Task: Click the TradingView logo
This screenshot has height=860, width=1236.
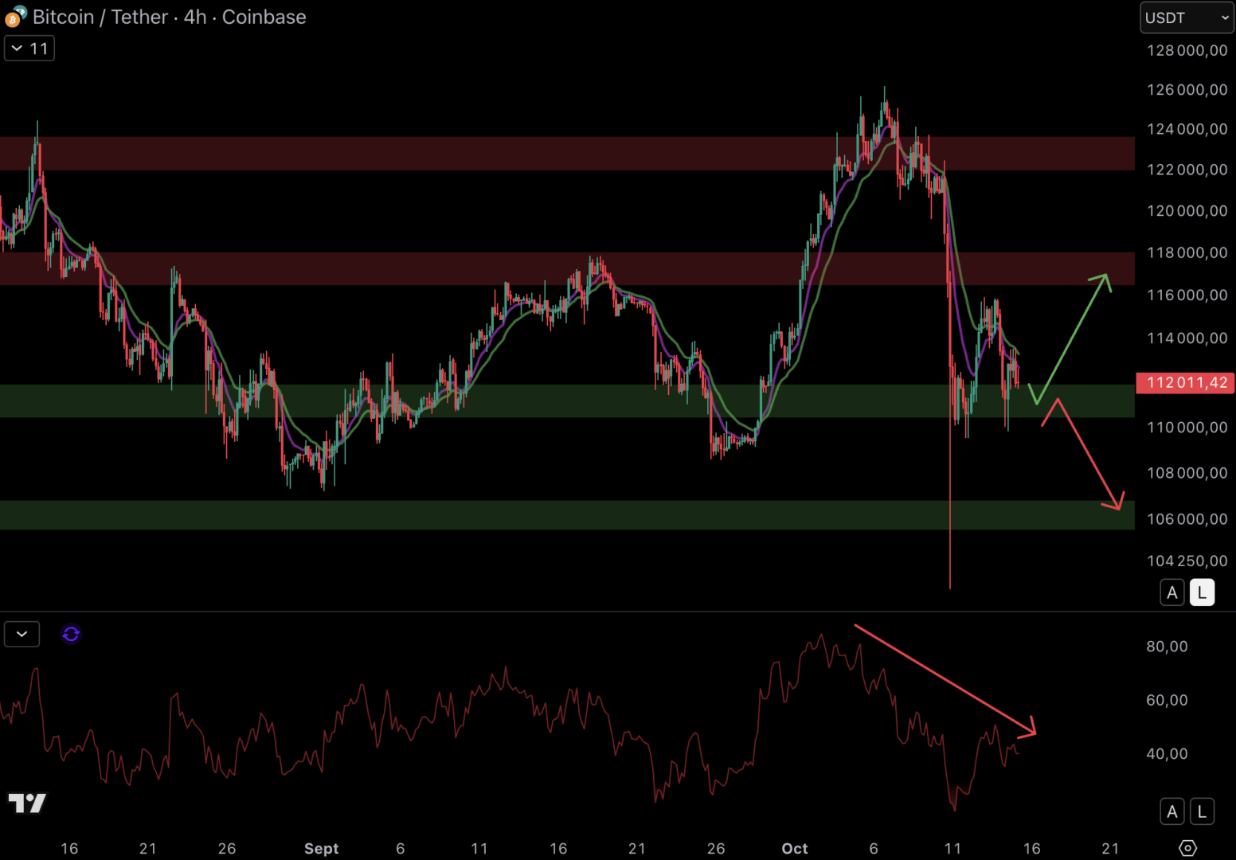Action: [x=27, y=803]
